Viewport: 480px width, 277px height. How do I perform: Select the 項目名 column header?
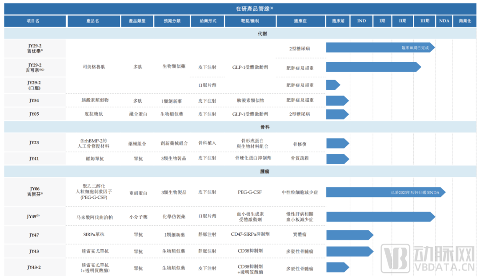click(35, 21)
